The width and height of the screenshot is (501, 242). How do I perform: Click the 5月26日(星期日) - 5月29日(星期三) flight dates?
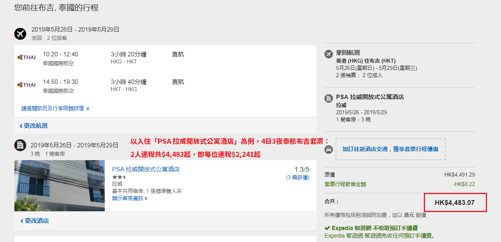pos(377,68)
